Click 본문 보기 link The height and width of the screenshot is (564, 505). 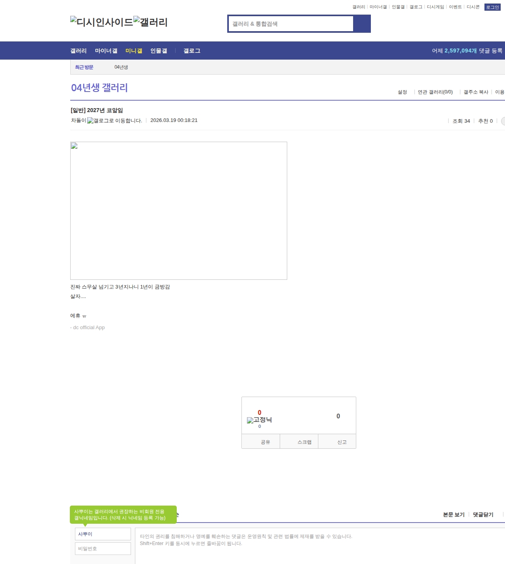[x=454, y=515]
